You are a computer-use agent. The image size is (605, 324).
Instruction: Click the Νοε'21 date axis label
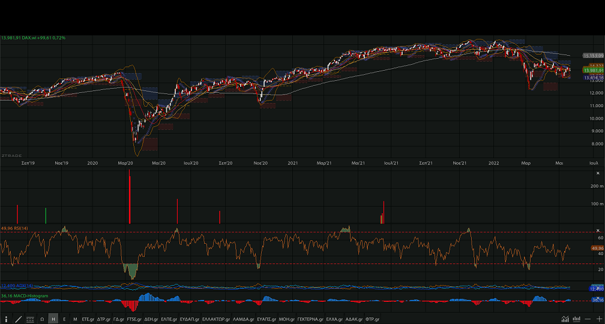click(459, 163)
